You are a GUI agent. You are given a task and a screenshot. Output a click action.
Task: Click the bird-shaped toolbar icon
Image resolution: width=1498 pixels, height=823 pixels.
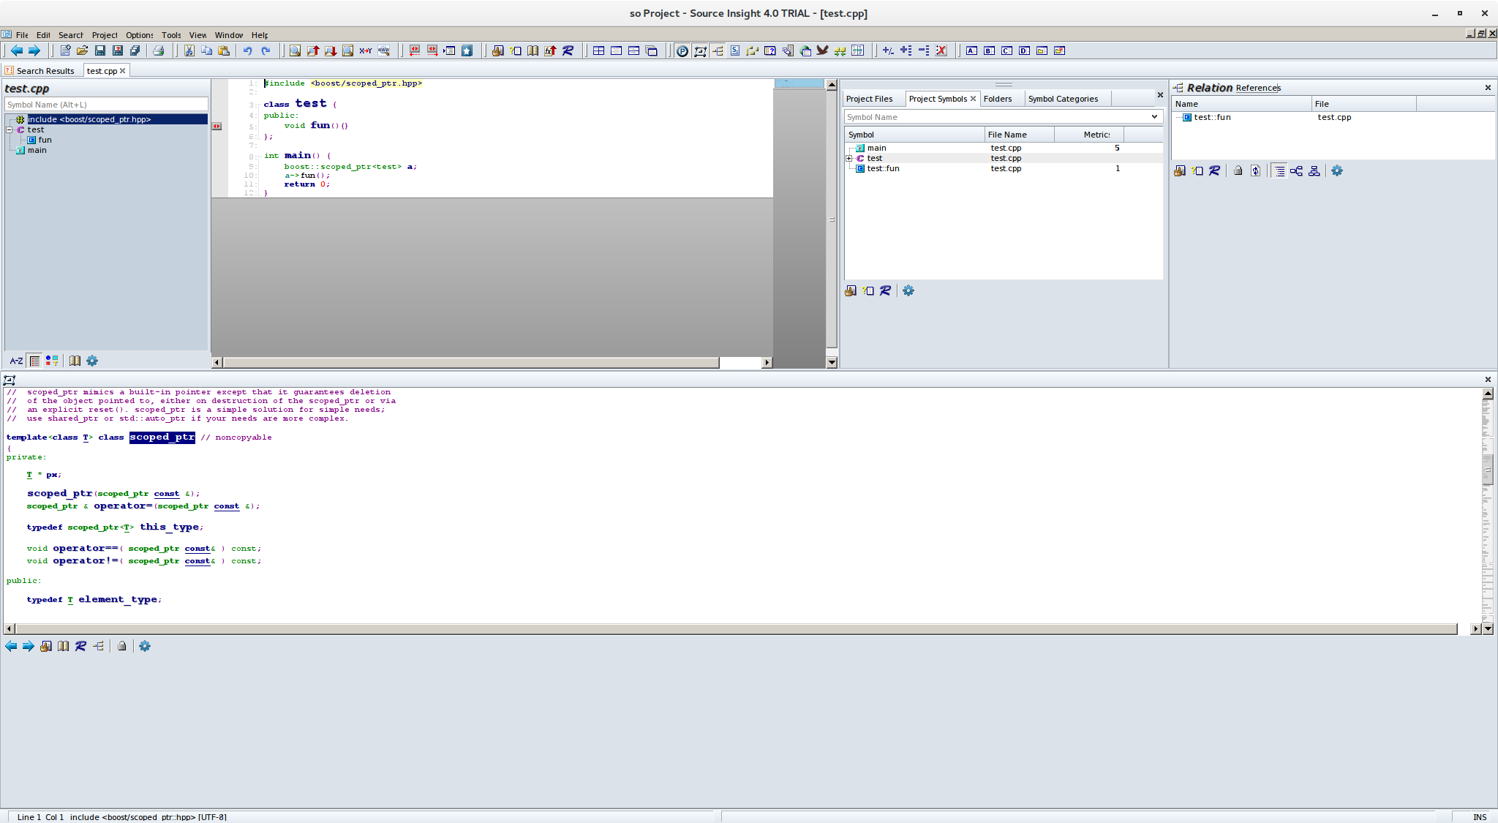[x=822, y=50]
